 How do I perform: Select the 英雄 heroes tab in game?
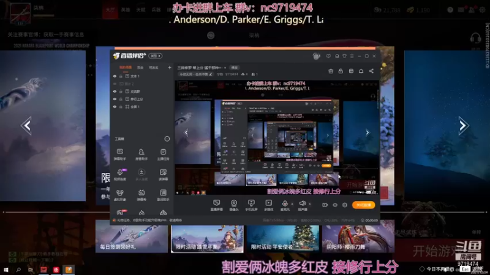click(x=126, y=10)
